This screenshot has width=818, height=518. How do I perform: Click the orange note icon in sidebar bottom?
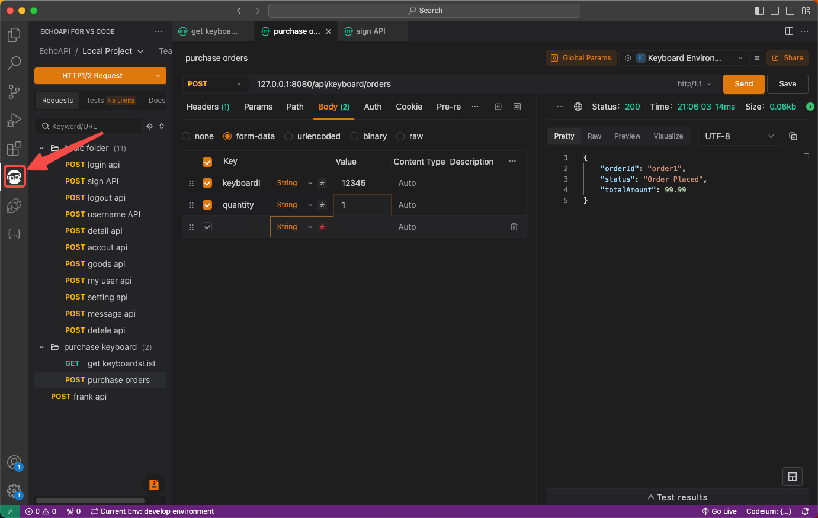(x=154, y=485)
